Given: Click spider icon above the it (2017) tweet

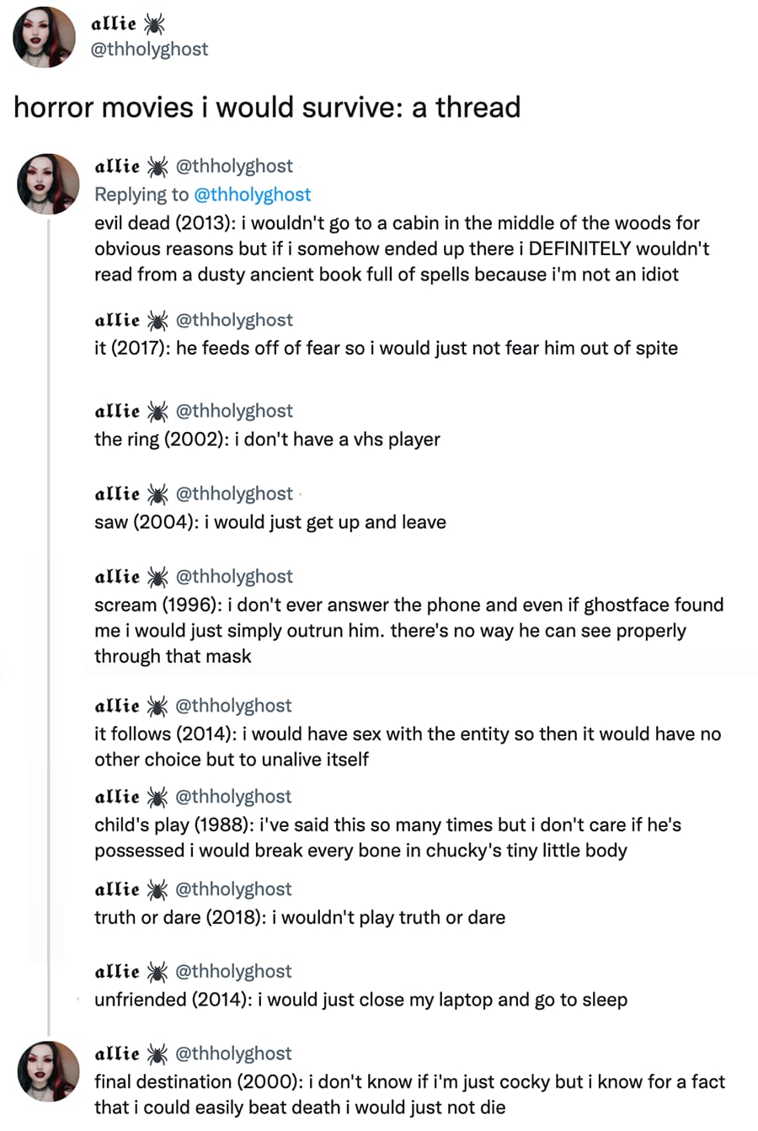Looking at the screenshot, I should point(157,320).
